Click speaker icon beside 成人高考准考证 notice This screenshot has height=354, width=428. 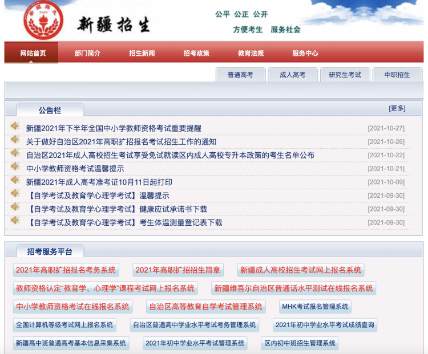15,180
